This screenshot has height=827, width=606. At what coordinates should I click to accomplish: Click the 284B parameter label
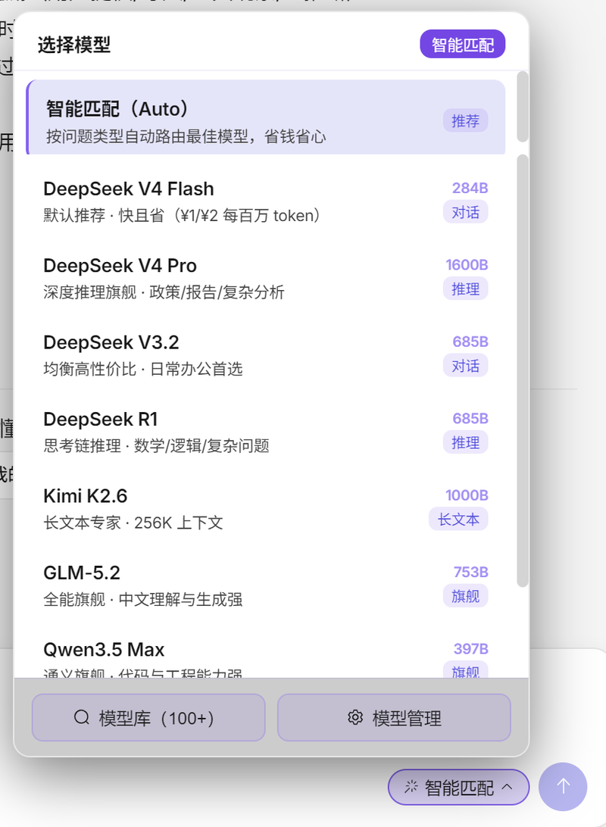470,188
